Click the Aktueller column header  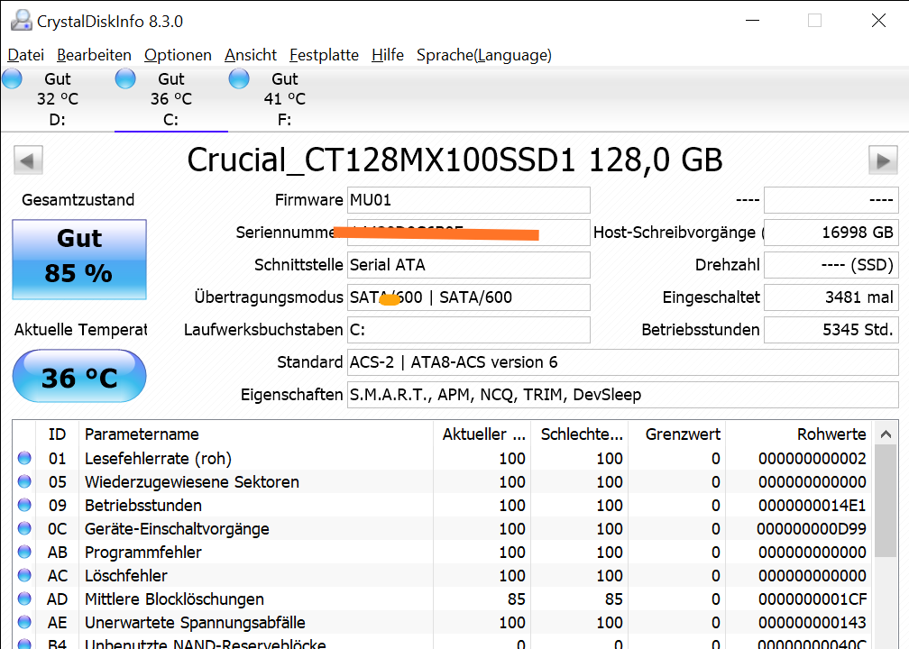(x=482, y=434)
